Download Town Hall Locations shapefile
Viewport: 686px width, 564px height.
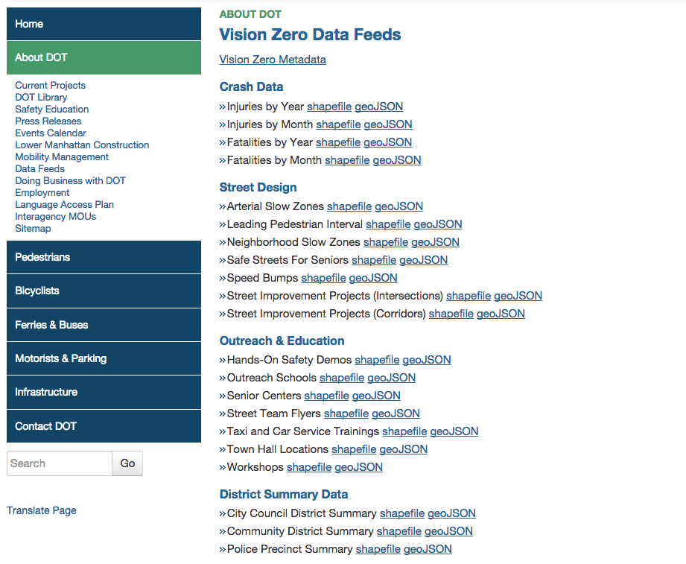354,449
